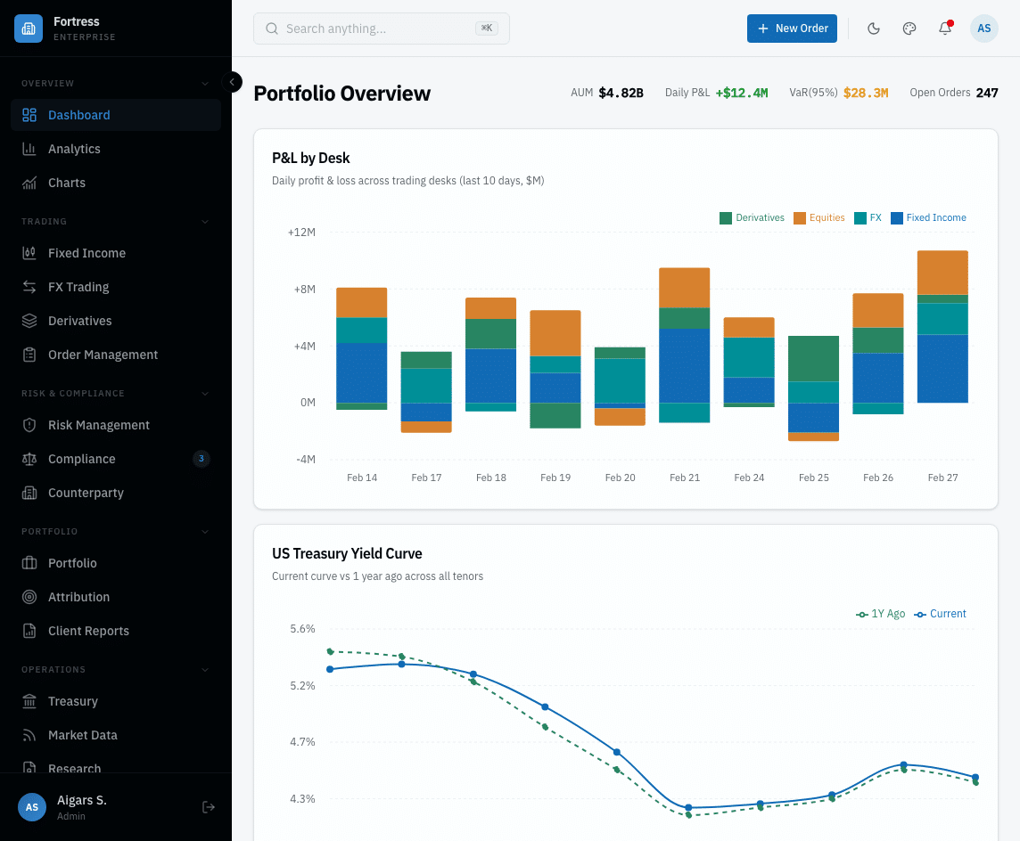Expand the Operations section in the sidebar
Screen dimensions: 1020x841
pyautogui.click(x=206, y=669)
